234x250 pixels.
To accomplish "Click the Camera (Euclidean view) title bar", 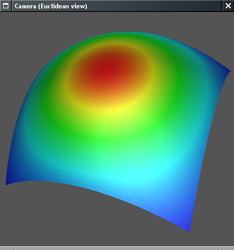I will [x=117, y=6].
